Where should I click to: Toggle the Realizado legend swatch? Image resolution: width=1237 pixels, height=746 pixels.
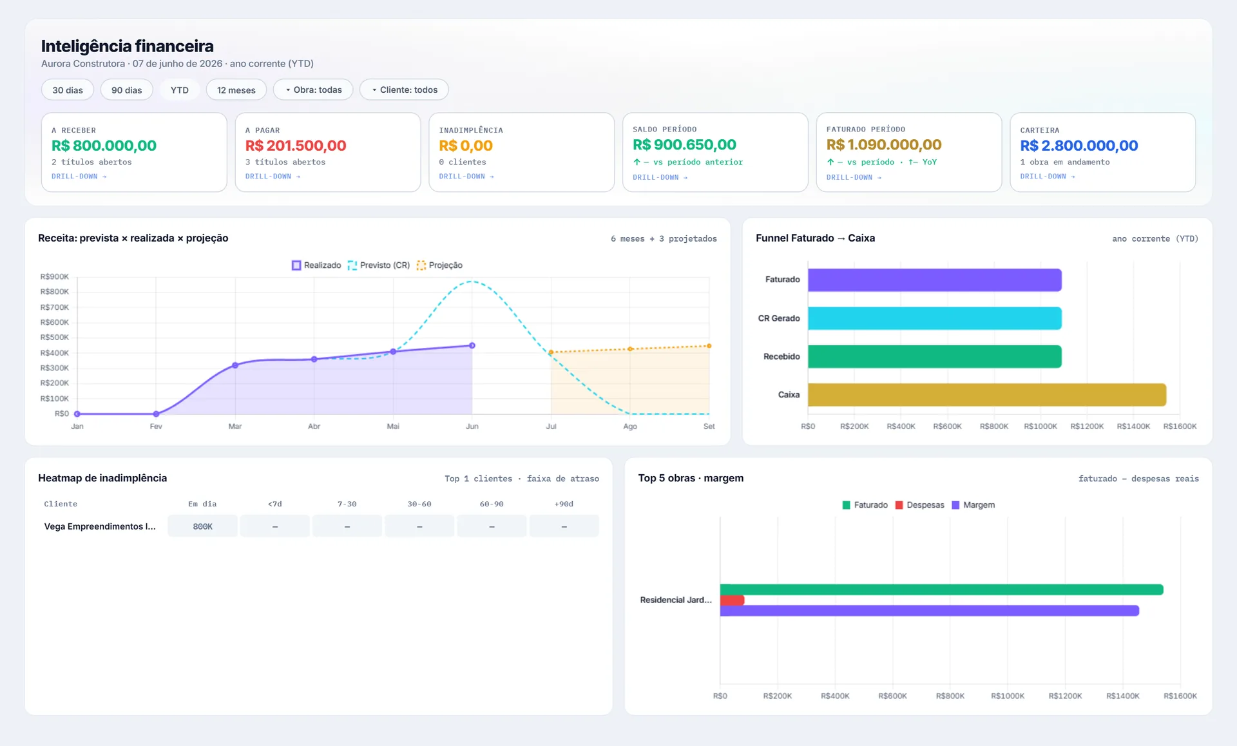click(296, 265)
